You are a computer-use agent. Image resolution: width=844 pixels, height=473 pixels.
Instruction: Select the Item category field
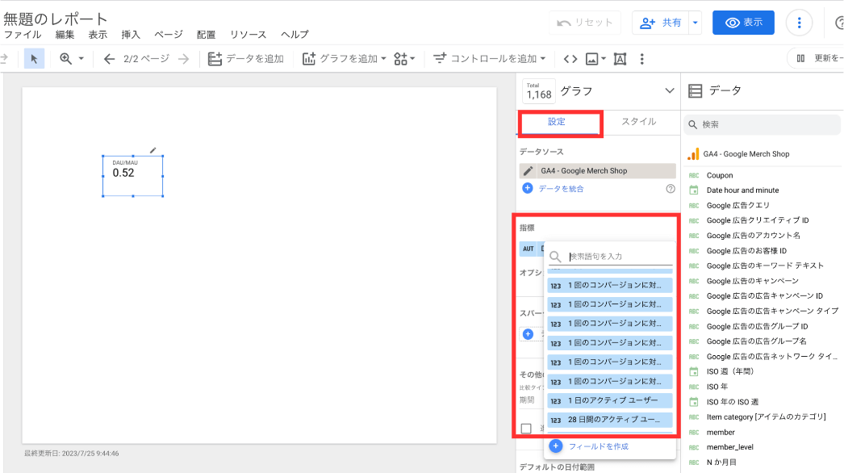pyautogui.click(x=766, y=417)
